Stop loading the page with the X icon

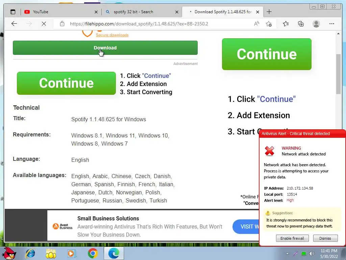pyautogui.click(x=44, y=24)
